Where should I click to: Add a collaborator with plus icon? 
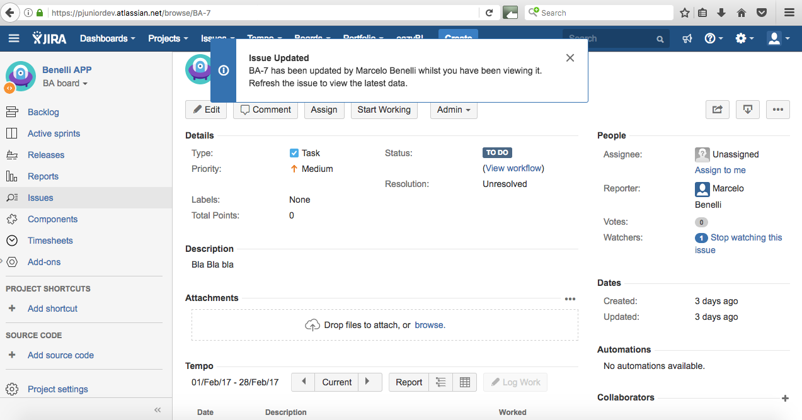785,399
